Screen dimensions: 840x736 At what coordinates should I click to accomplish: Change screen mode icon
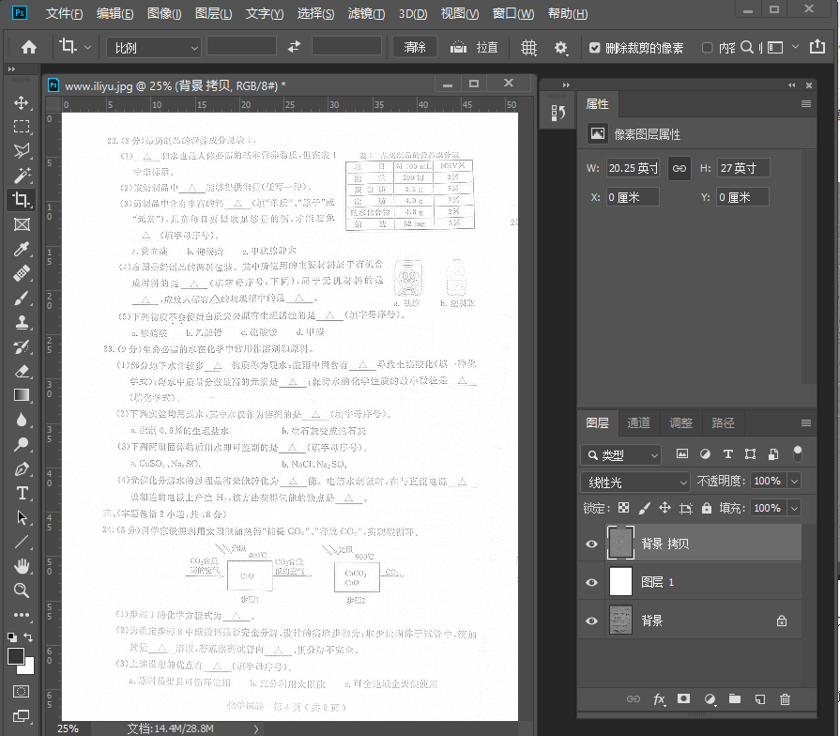click(x=21, y=715)
